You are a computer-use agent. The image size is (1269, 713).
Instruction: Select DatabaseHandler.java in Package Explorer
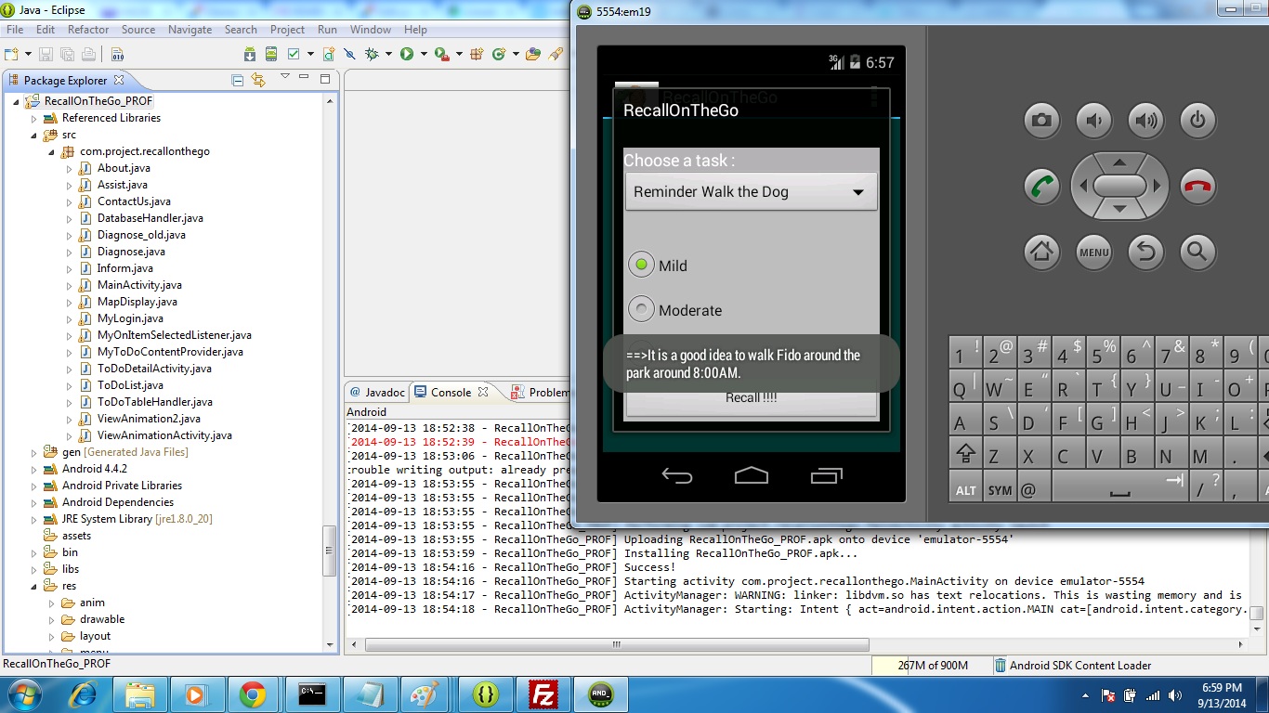pyautogui.click(x=150, y=218)
